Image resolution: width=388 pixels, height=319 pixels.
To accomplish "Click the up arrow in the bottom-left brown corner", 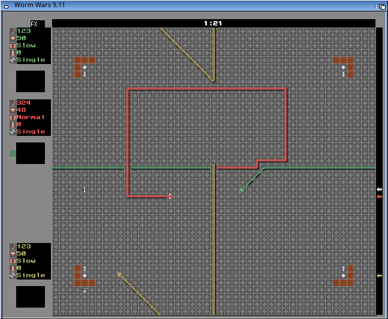I will coord(84,268).
